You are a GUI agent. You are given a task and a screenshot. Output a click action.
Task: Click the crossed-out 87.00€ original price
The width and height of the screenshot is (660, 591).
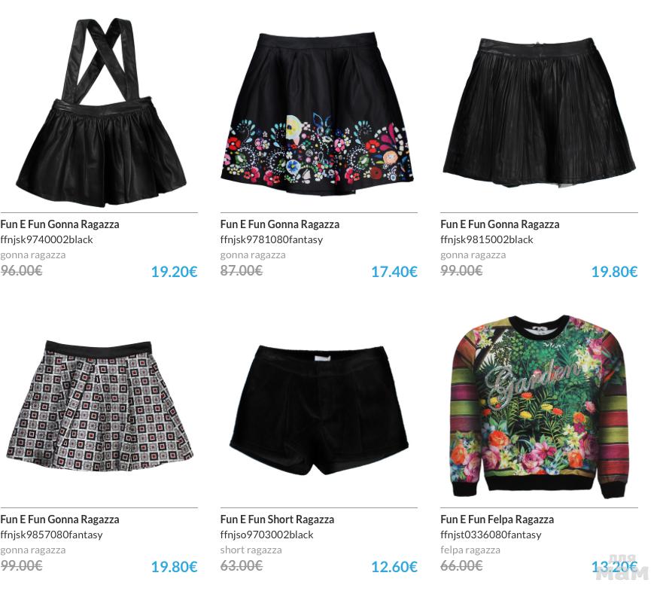241,270
